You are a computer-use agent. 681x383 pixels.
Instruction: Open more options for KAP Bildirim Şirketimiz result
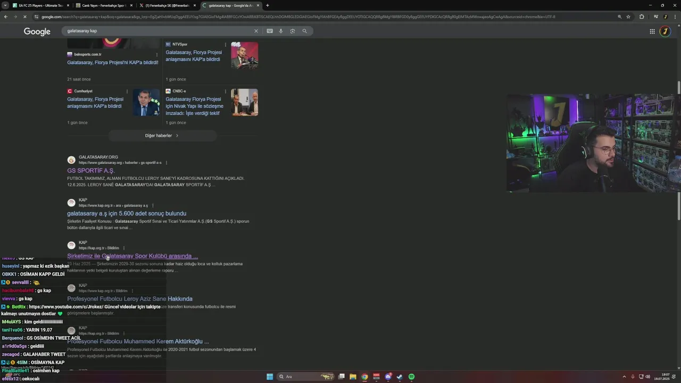pyautogui.click(x=124, y=248)
